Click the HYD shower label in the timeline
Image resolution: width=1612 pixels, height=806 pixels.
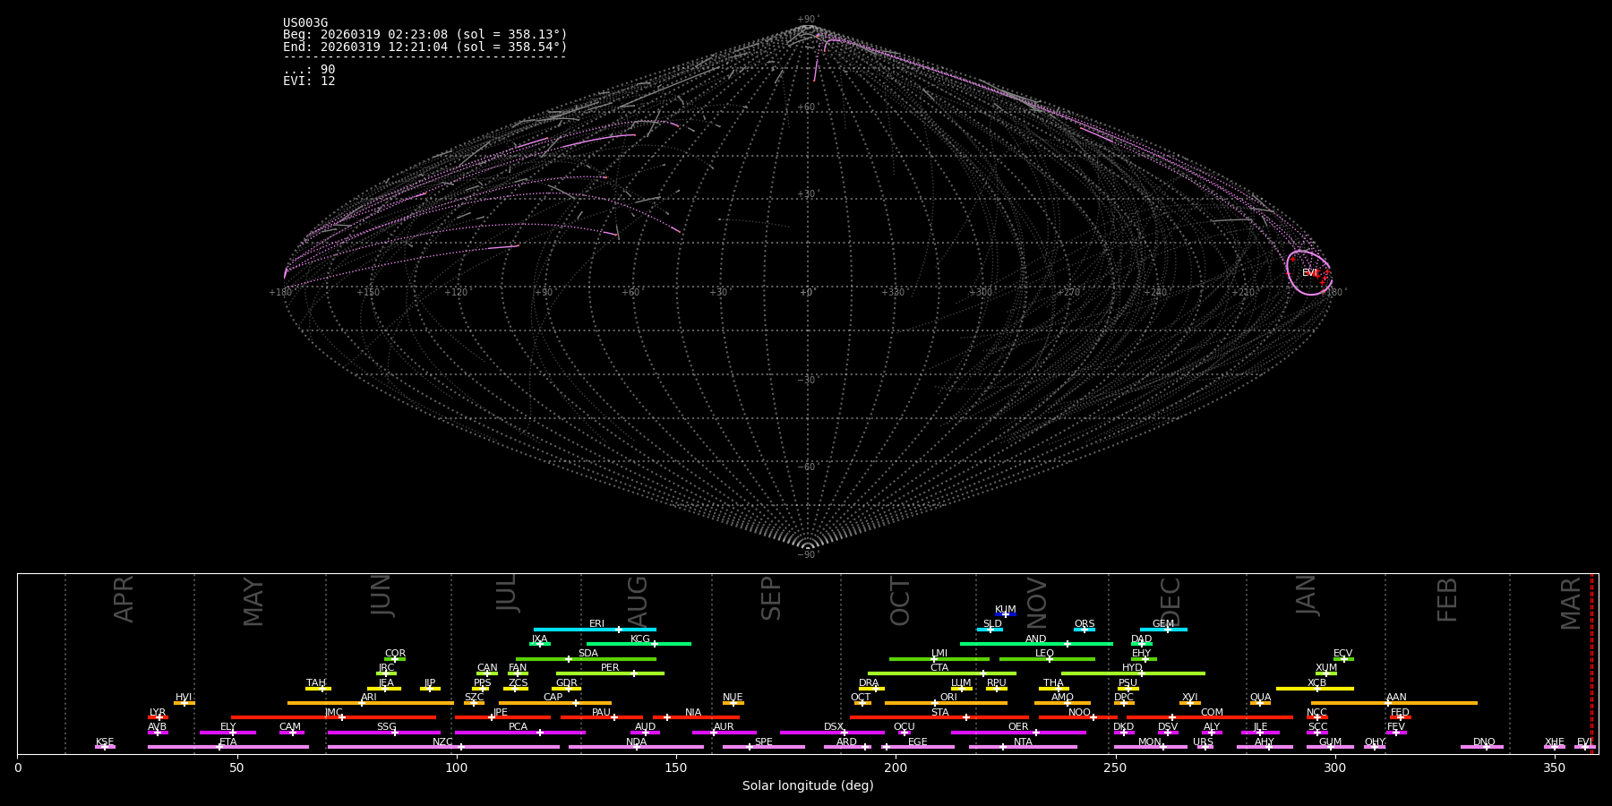[1133, 668]
